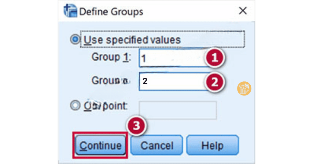The width and height of the screenshot is (313, 164).
Task: Open Help for Define Groups
Action: pos(212,145)
